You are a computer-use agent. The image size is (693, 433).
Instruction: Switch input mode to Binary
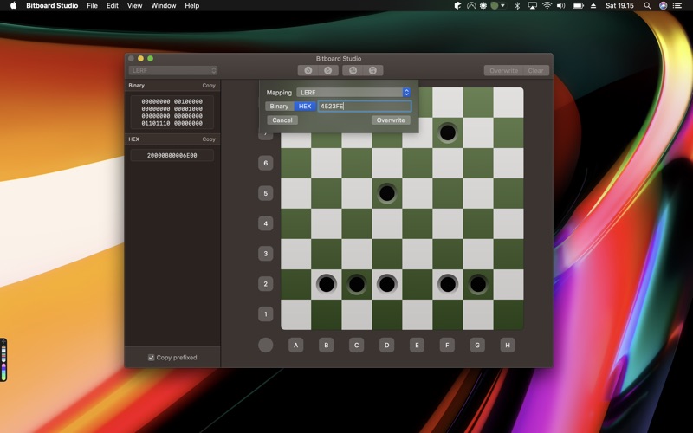coord(279,106)
